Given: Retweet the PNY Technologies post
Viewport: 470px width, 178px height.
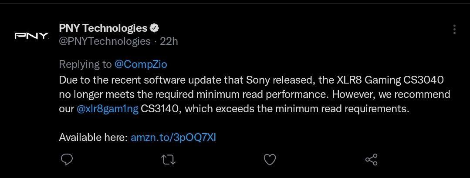Looking at the screenshot, I should (x=168, y=160).
